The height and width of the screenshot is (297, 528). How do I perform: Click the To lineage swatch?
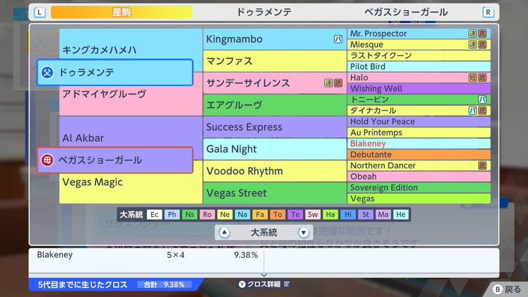277,214
